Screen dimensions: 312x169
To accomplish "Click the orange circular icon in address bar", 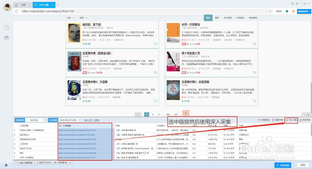I will click(293, 11).
